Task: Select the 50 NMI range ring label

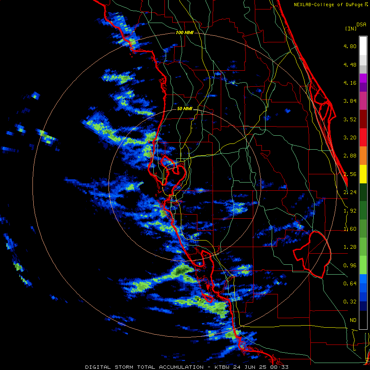Action: 185,109
